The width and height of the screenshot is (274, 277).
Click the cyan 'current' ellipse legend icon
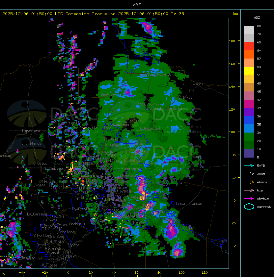pyautogui.click(x=249, y=207)
